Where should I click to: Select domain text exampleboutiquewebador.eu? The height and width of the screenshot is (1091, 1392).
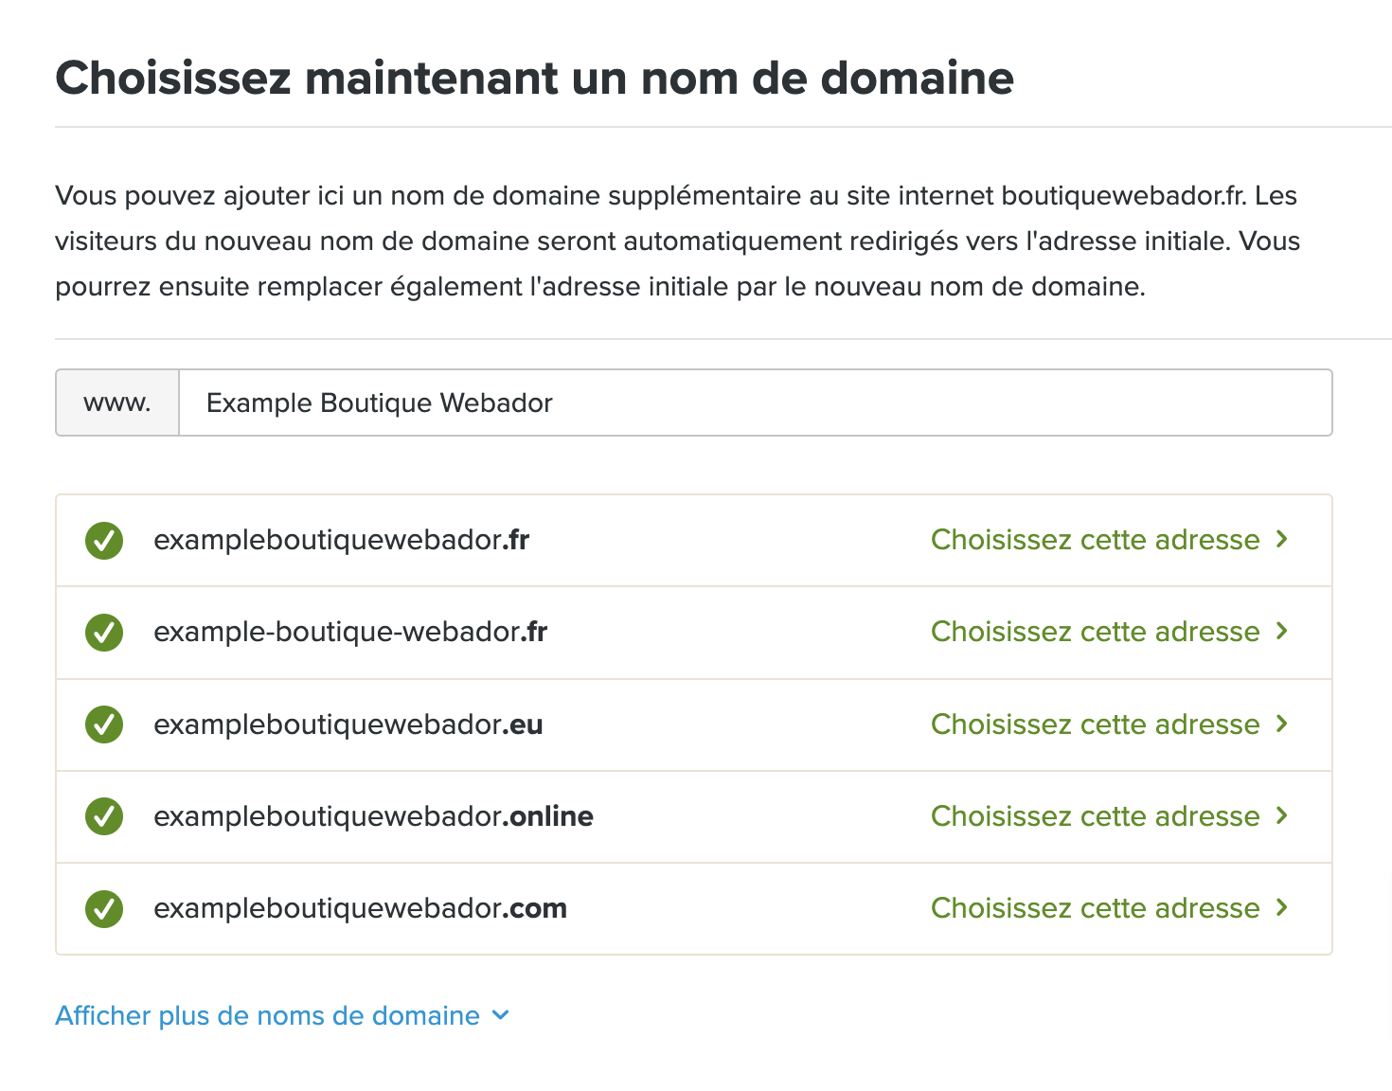tap(348, 724)
